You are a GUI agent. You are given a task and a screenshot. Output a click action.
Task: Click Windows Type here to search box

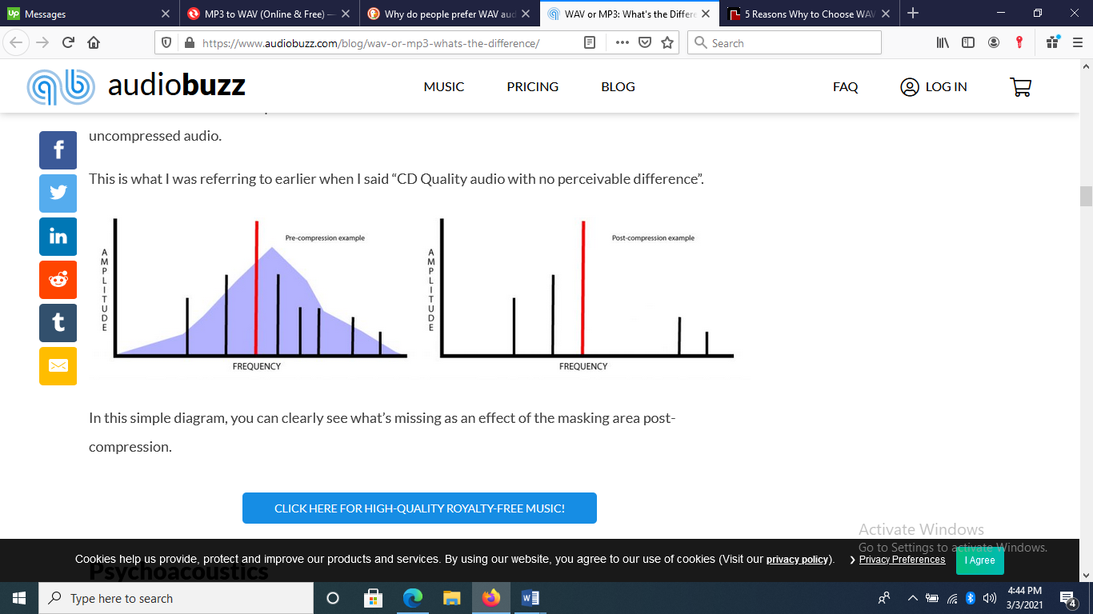(176, 598)
